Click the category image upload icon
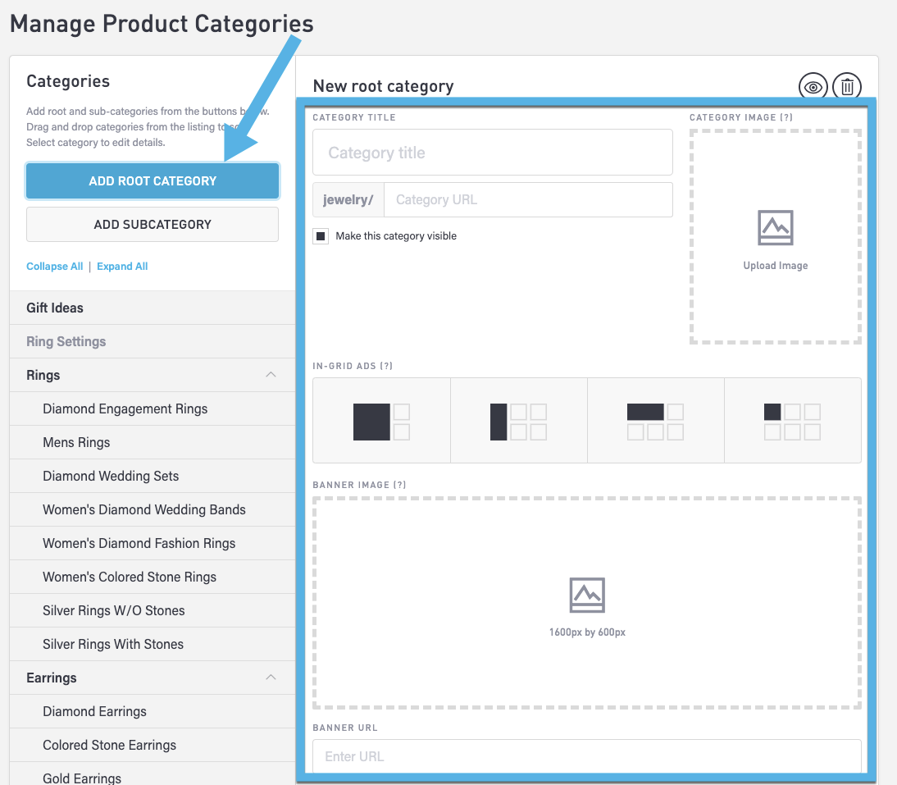 coord(775,228)
